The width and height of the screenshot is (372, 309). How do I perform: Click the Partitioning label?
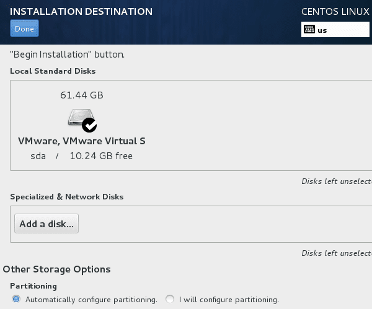coord(33,286)
